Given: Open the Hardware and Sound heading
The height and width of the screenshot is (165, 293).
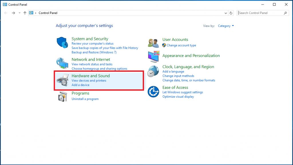Looking at the screenshot, I should click(91, 76).
